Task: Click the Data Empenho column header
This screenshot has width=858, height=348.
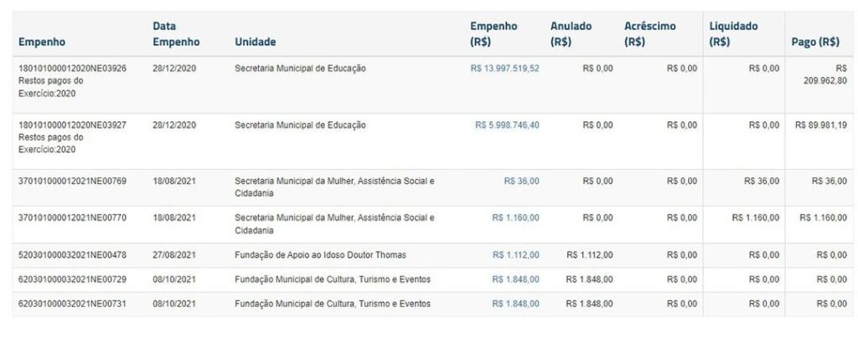Action: pyautogui.click(x=176, y=33)
